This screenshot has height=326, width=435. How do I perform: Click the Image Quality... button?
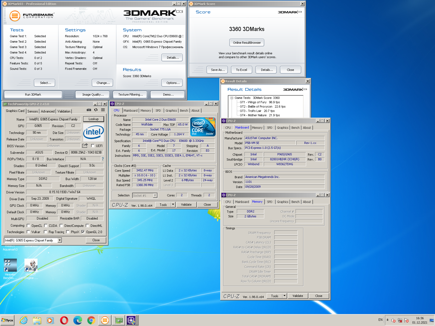93,95
